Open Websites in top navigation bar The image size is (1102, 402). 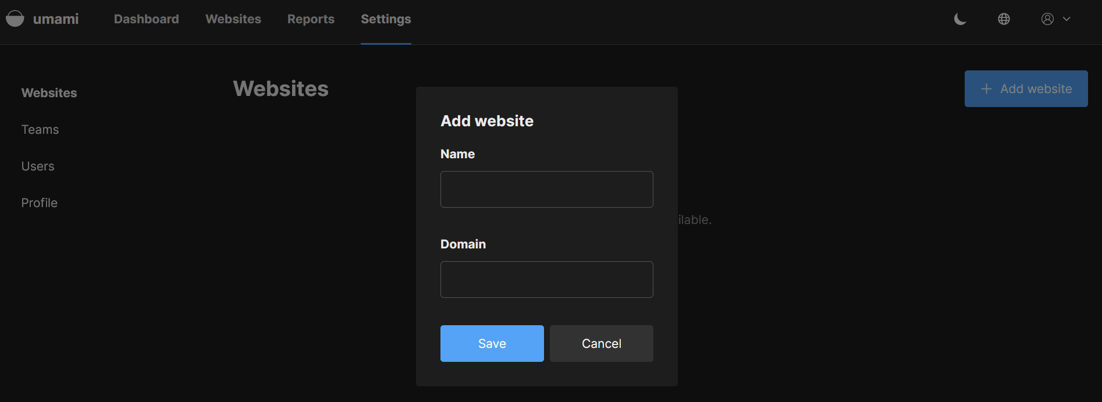[x=233, y=19]
